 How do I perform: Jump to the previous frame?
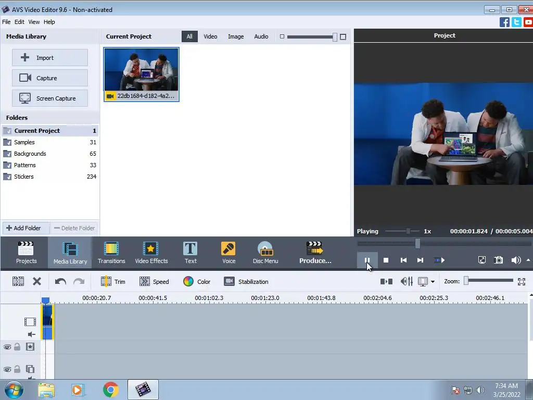point(403,260)
